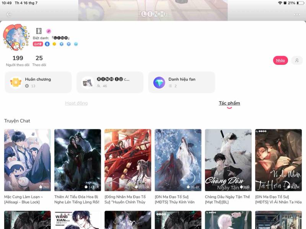Tap the user profile avatar picture
The image size is (306, 229).
pos(16,37)
